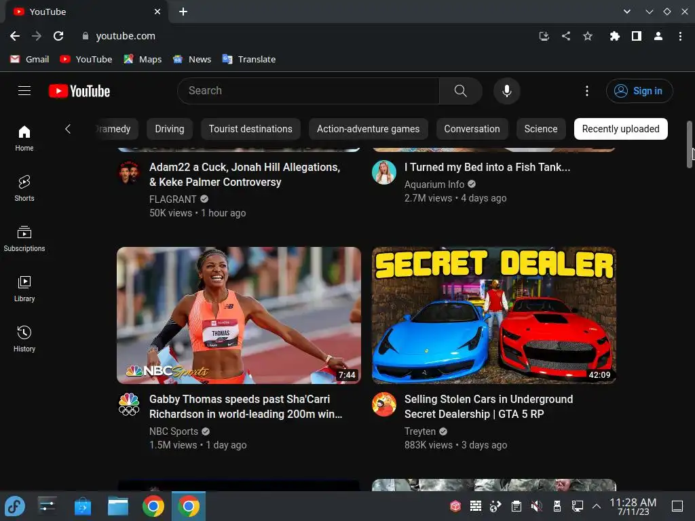Open YouTube settings three-dot menu
Viewport: 695px width, 521px height.
587,91
